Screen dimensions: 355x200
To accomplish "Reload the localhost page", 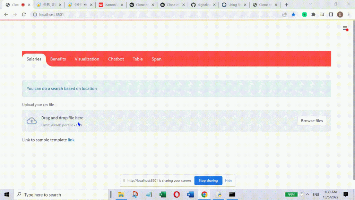I will pos(24,15).
